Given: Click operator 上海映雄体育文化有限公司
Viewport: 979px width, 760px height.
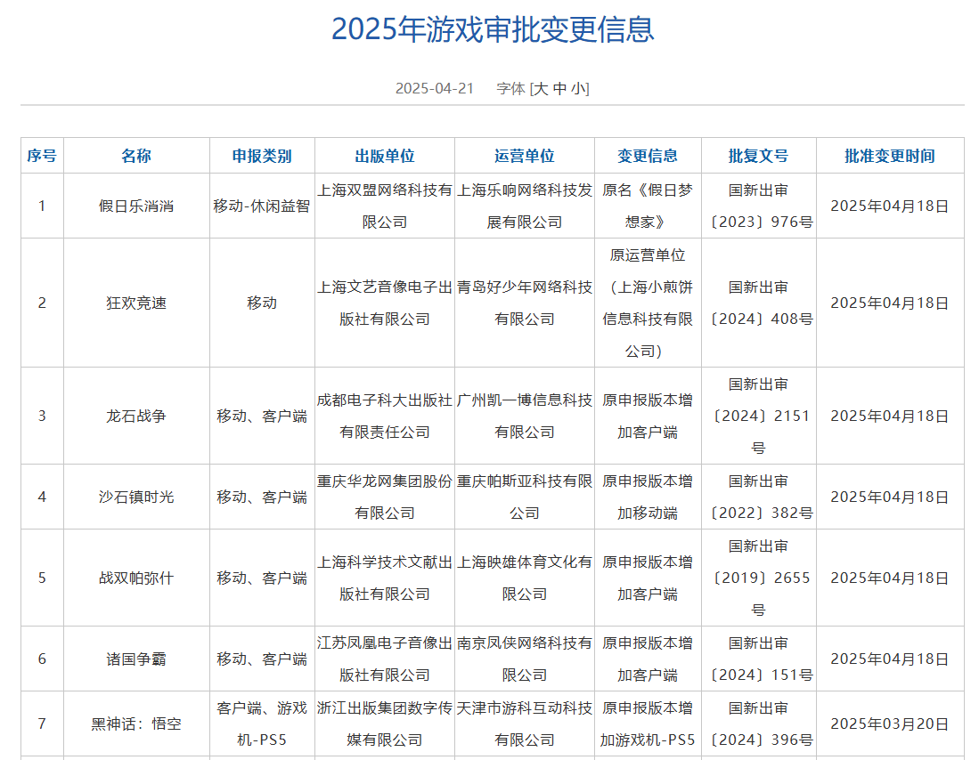Looking at the screenshot, I should (x=525, y=578).
